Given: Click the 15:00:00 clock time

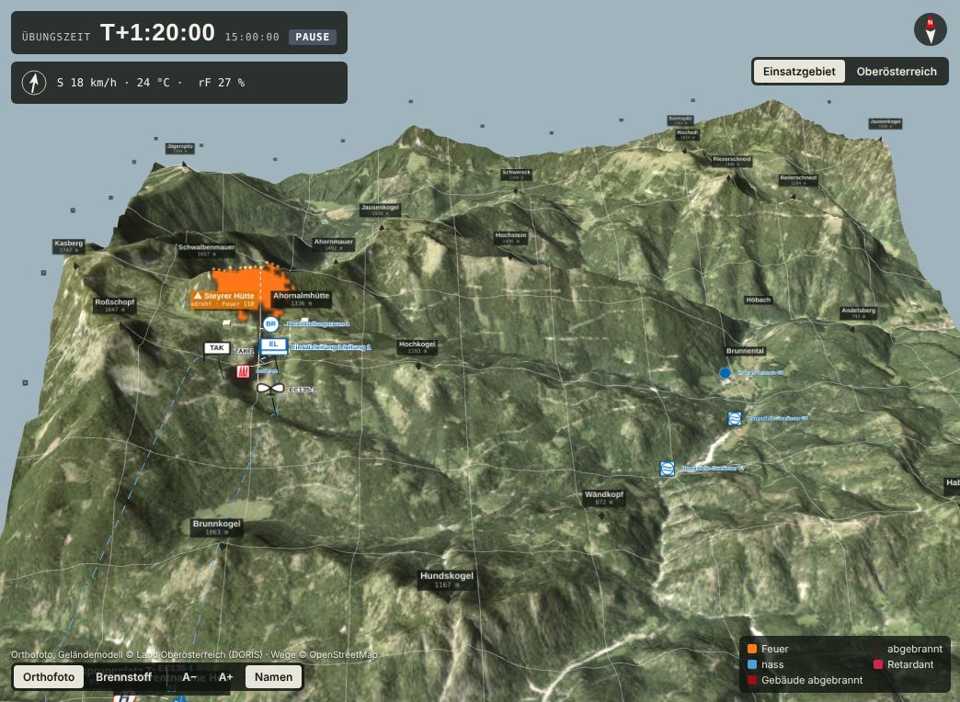Looking at the screenshot, I should 252,37.
